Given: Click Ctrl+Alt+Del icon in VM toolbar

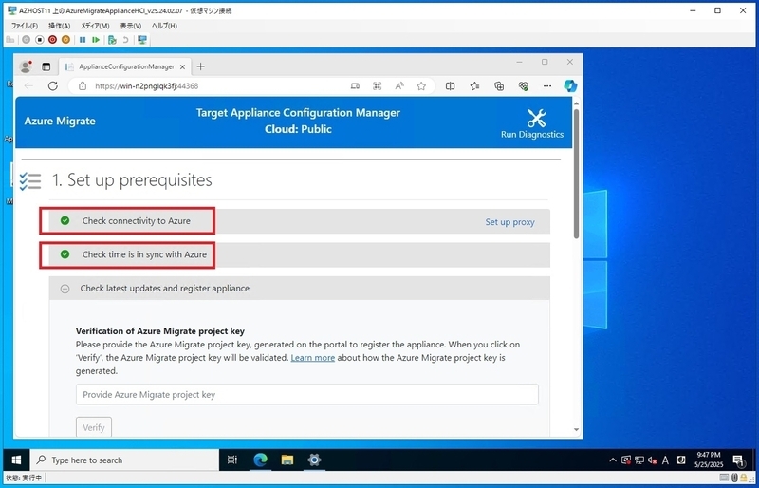Looking at the screenshot, I should (10, 40).
